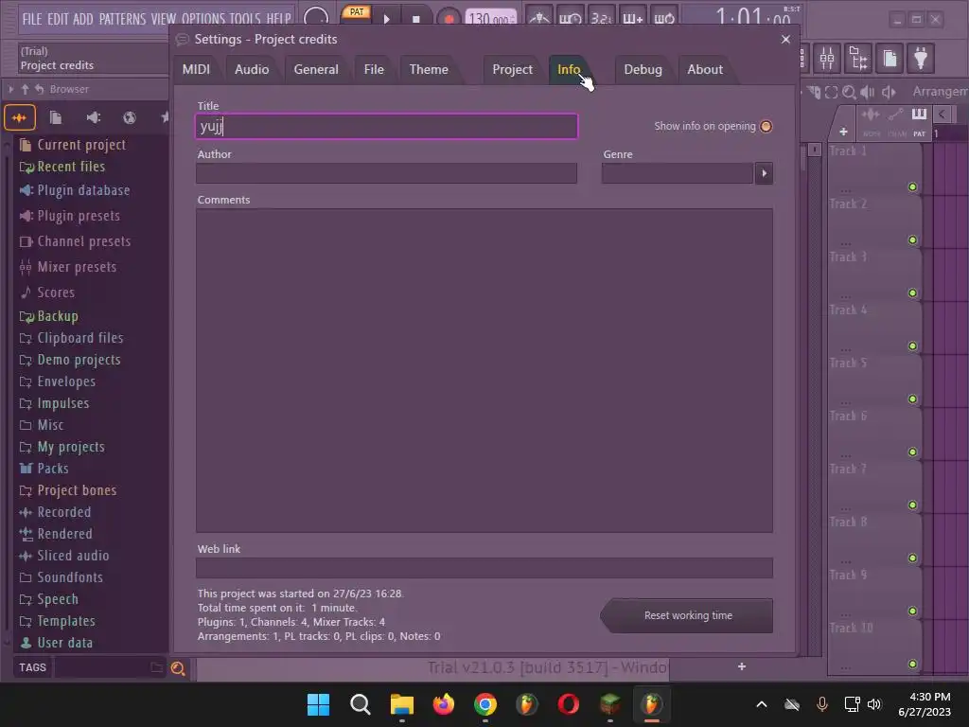Select browser audio waveform tab icon
Viewport: 969px width, 727px height.
point(19,117)
